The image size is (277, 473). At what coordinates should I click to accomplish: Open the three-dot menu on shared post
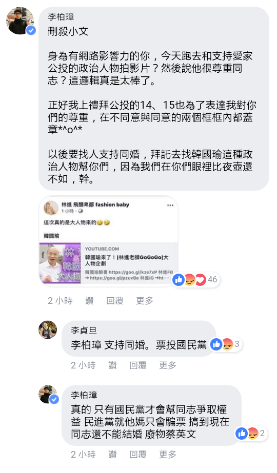coord(170,205)
